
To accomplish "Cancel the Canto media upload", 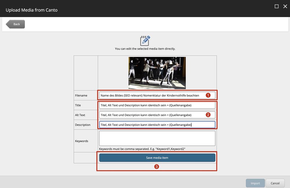I will point(275,183).
